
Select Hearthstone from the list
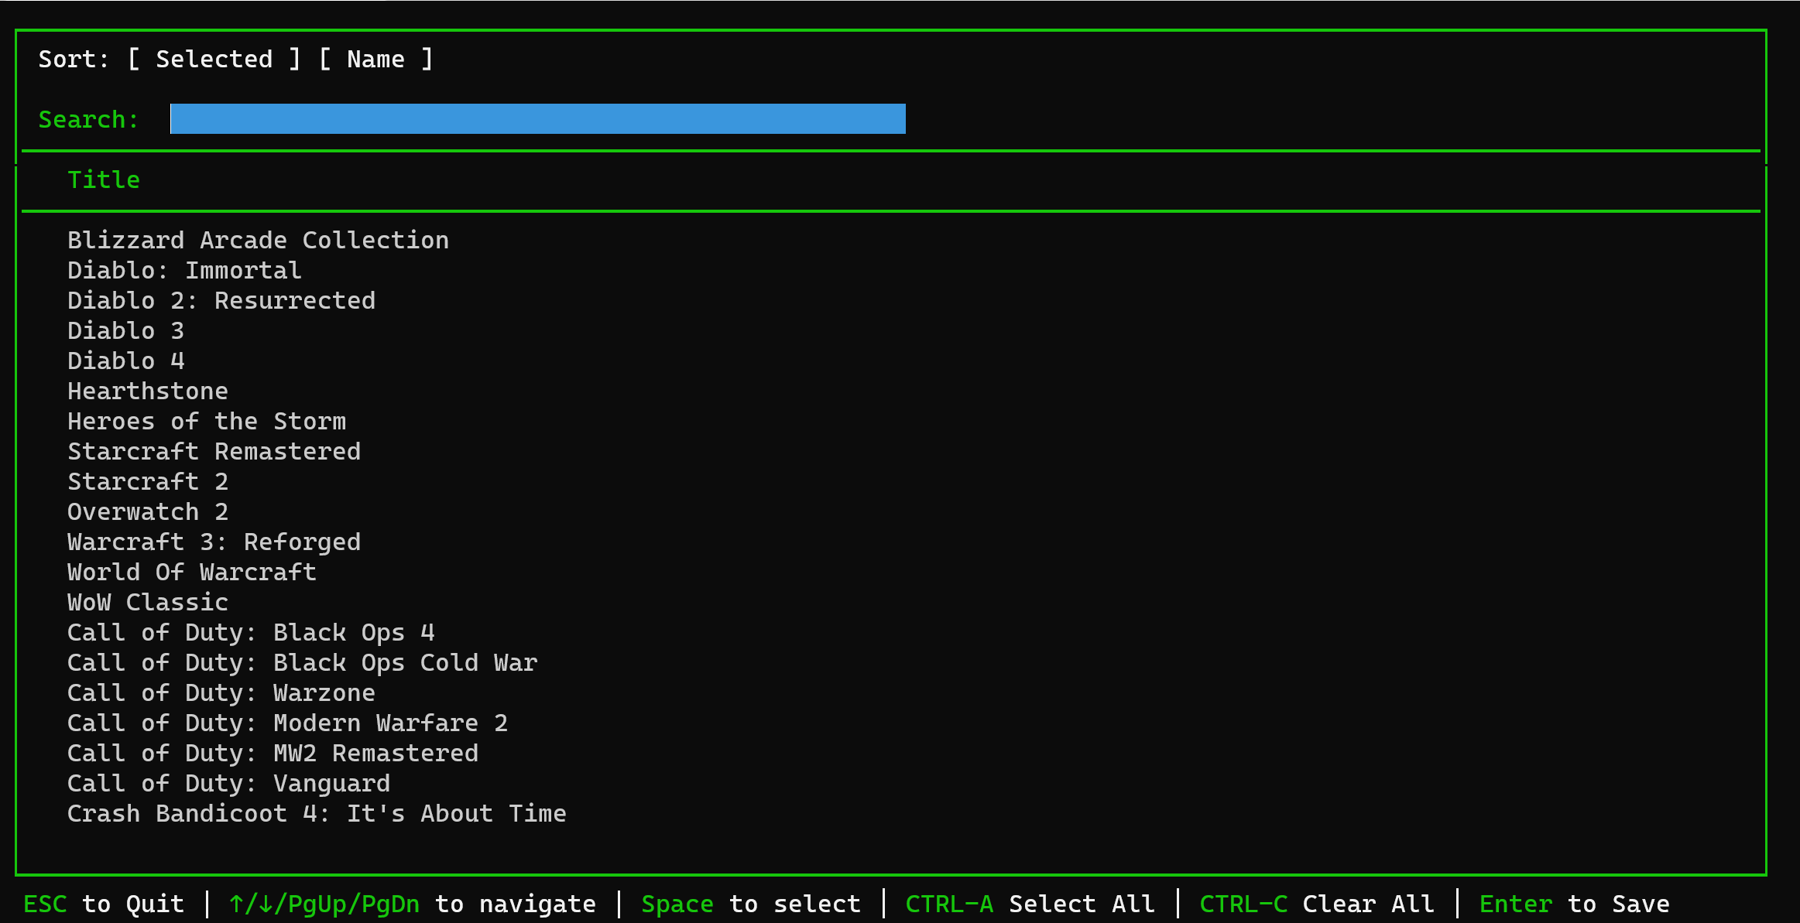tap(148, 391)
